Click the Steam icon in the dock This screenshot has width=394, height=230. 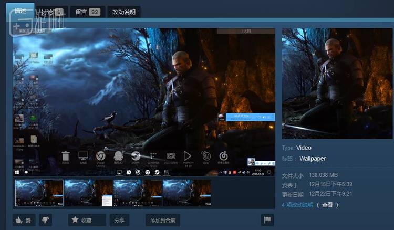(x=135, y=156)
